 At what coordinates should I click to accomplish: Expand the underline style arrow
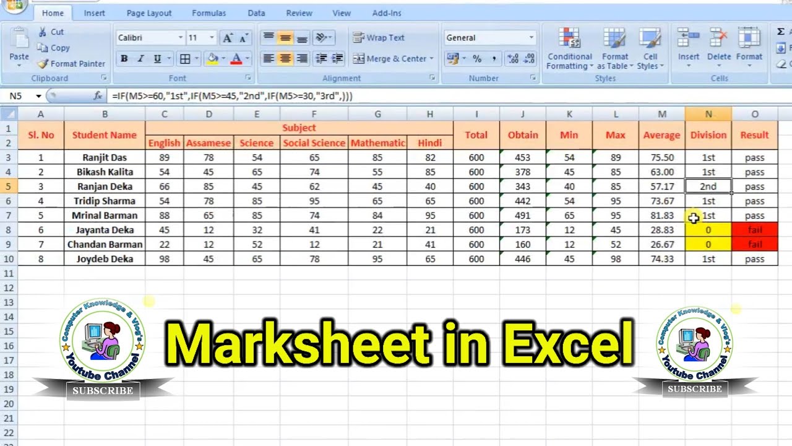(x=168, y=59)
